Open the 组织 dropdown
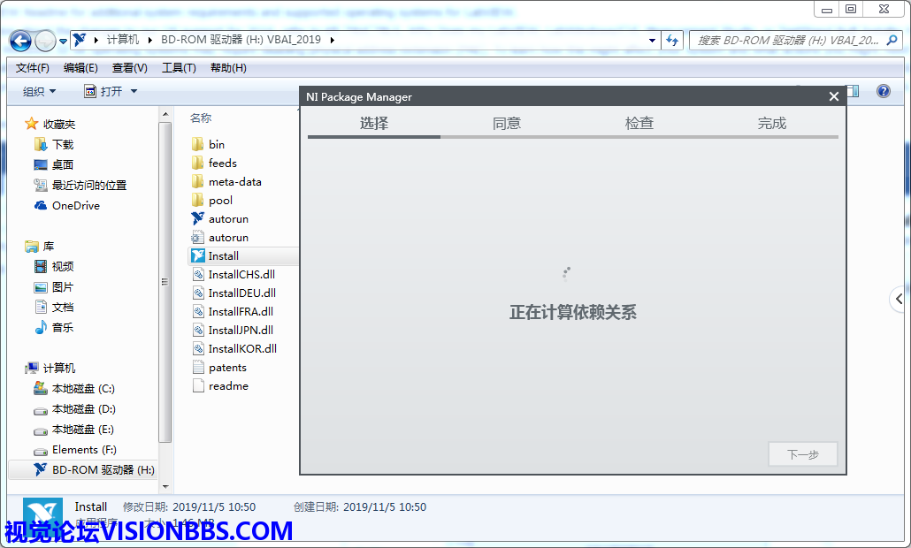The height and width of the screenshot is (548, 911). [39, 91]
